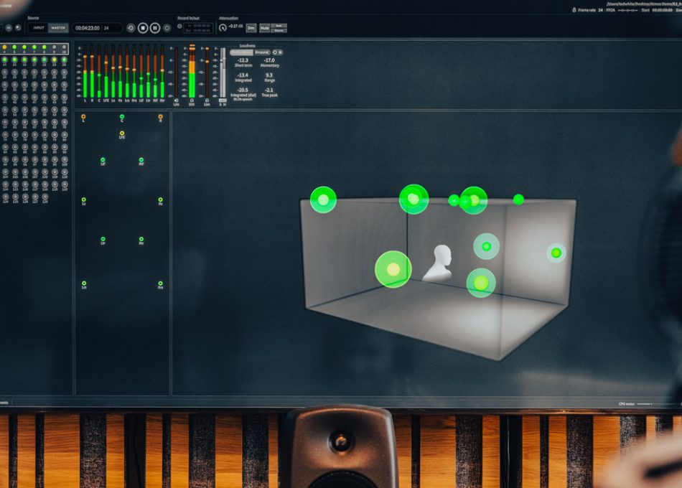The image size is (682, 488).
Task: Click the -0.17 dB attenuation value
Action: (x=235, y=27)
